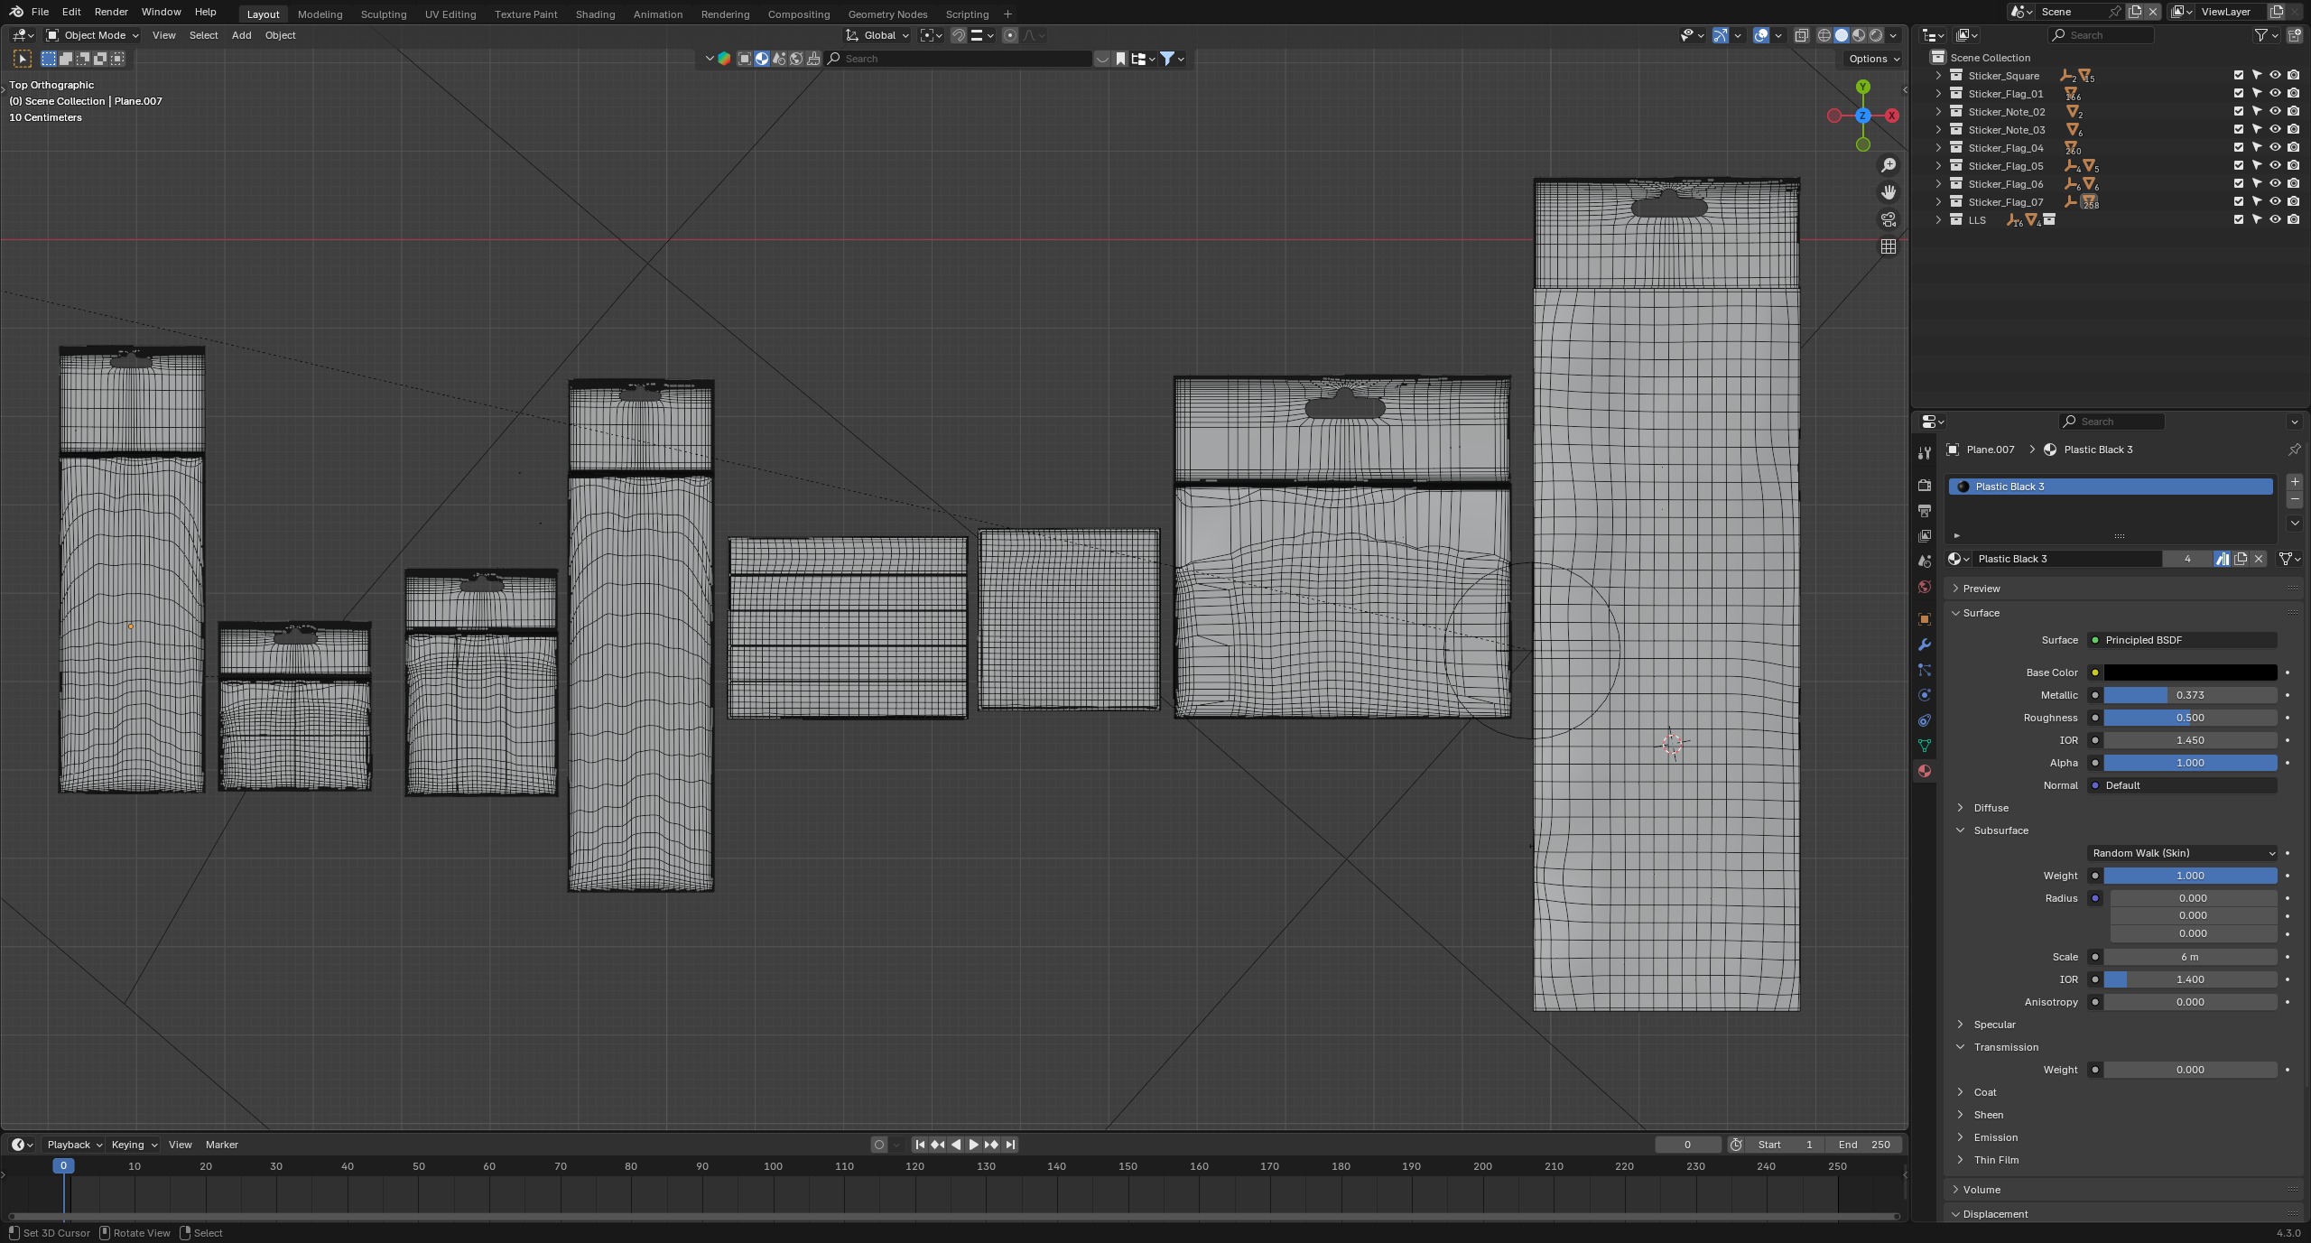Expand the Coat panel
This screenshot has width=2311, height=1243.
pyautogui.click(x=1984, y=1092)
